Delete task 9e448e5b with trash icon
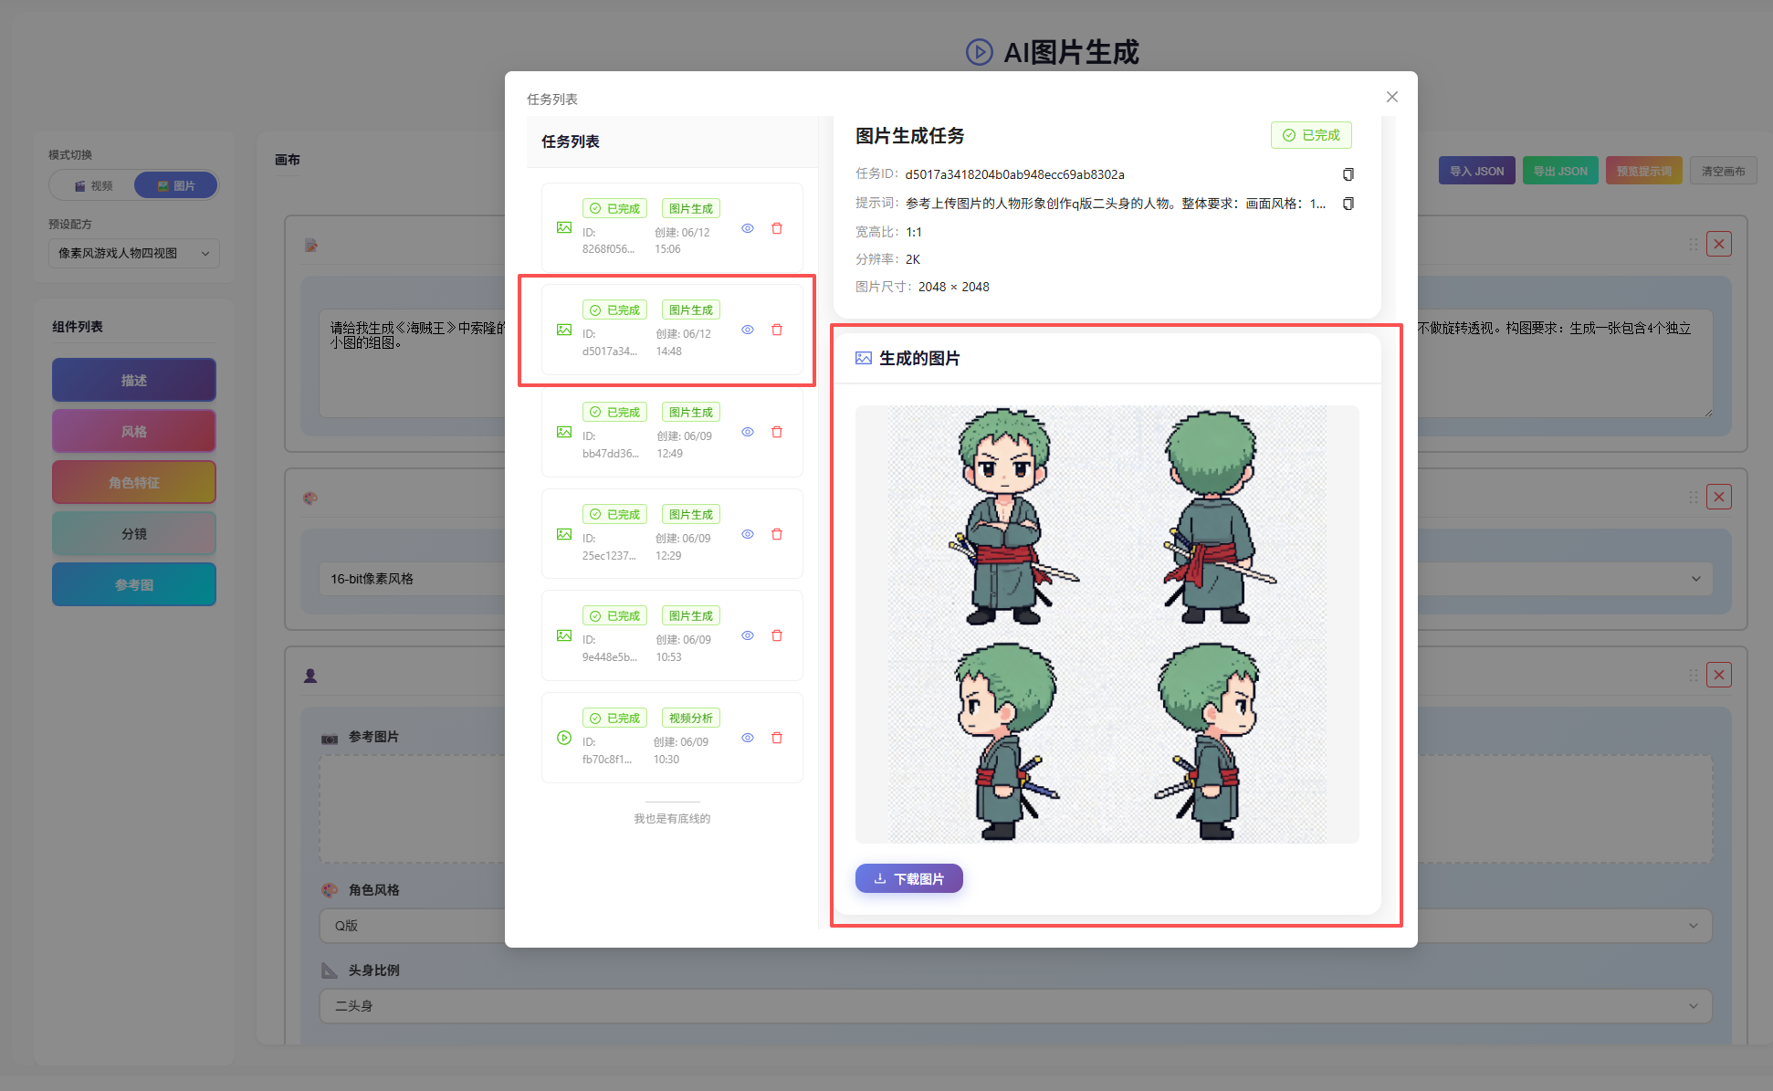 coord(777,635)
